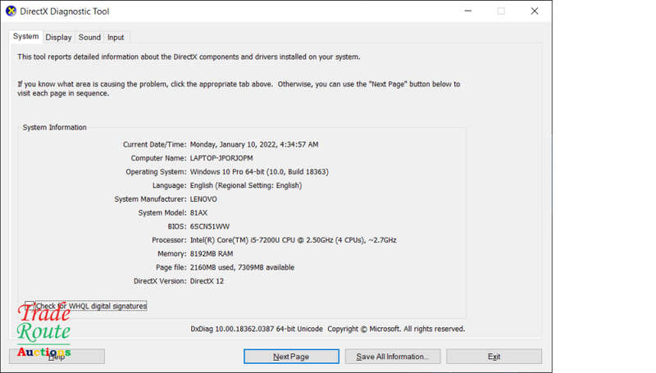
Task: Click the processor value Intel Core i5-7200U
Action: [x=294, y=240]
